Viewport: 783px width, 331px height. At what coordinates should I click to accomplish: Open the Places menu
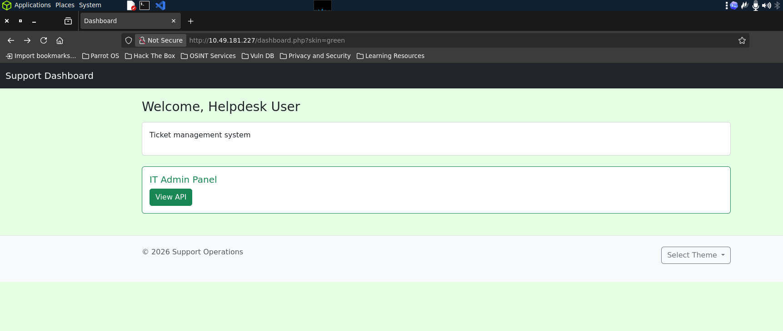click(x=65, y=5)
